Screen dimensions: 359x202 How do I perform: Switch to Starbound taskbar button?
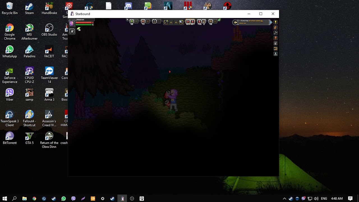pos(122,198)
